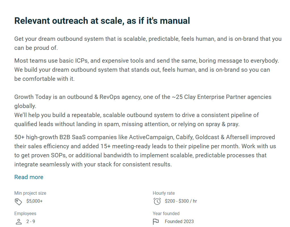Click the price tag icon beside $5,000+

18,202
